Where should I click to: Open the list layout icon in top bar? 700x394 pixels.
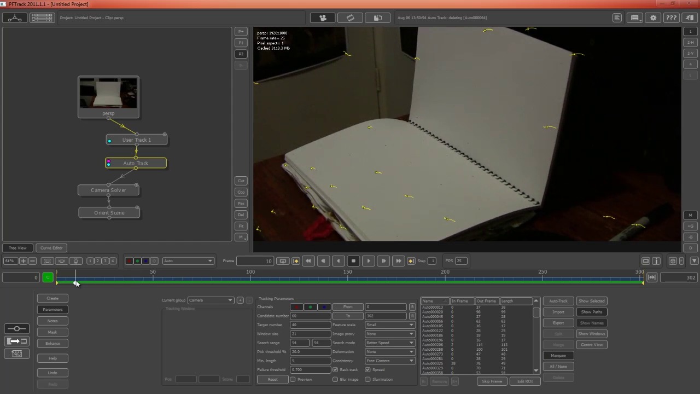click(x=42, y=18)
